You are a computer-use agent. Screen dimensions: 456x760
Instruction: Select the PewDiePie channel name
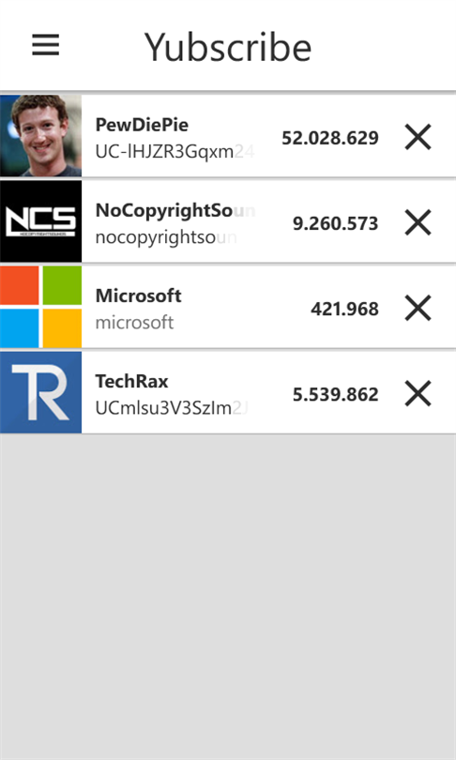click(142, 125)
